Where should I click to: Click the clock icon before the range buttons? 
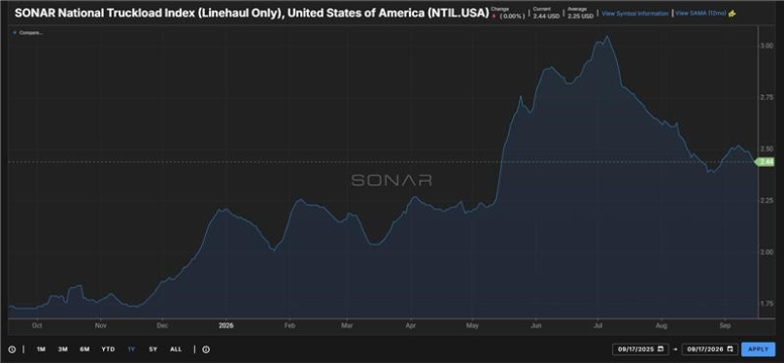(12, 349)
